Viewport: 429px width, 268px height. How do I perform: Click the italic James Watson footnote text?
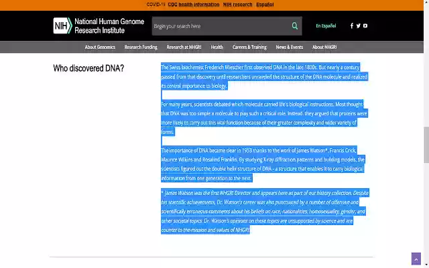pyautogui.click(x=265, y=211)
